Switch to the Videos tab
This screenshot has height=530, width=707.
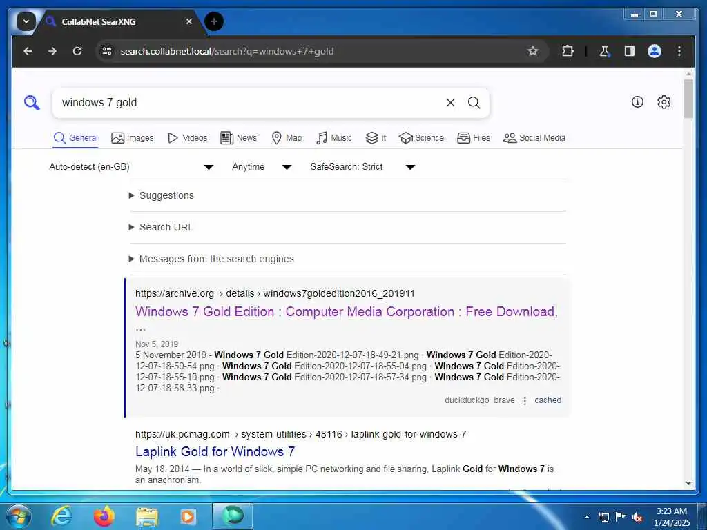pyautogui.click(x=187, y=138)
